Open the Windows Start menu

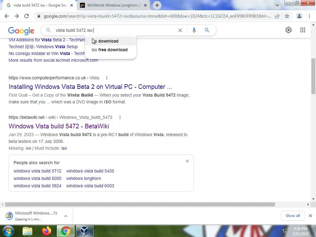8,231
